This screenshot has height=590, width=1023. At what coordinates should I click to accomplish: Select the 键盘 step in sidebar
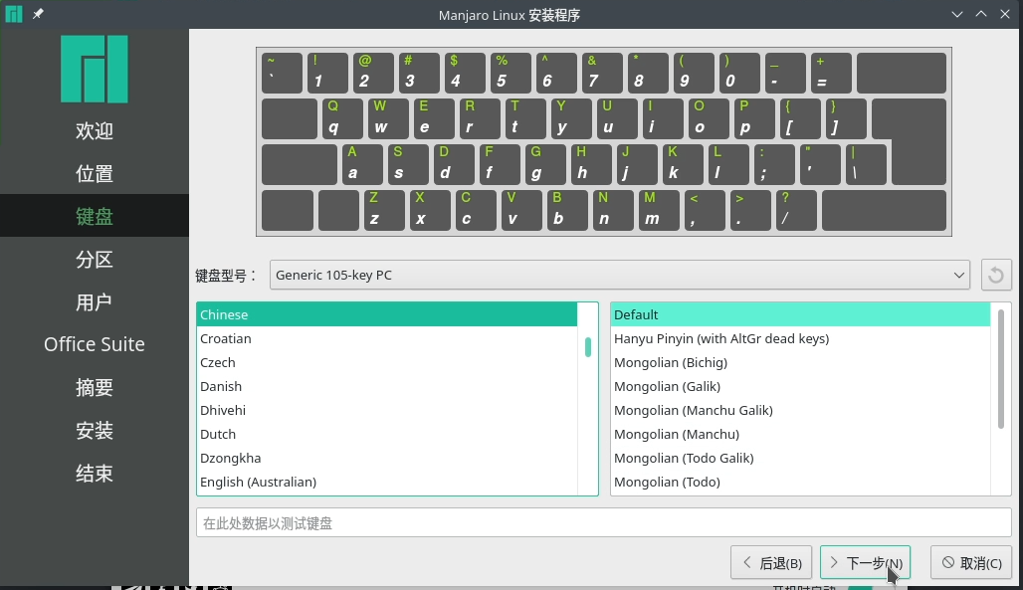coord(95,216)
